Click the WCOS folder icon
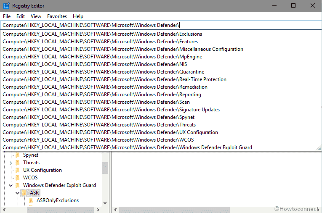The width and height of the screenshot is (322, 213). 18,178
